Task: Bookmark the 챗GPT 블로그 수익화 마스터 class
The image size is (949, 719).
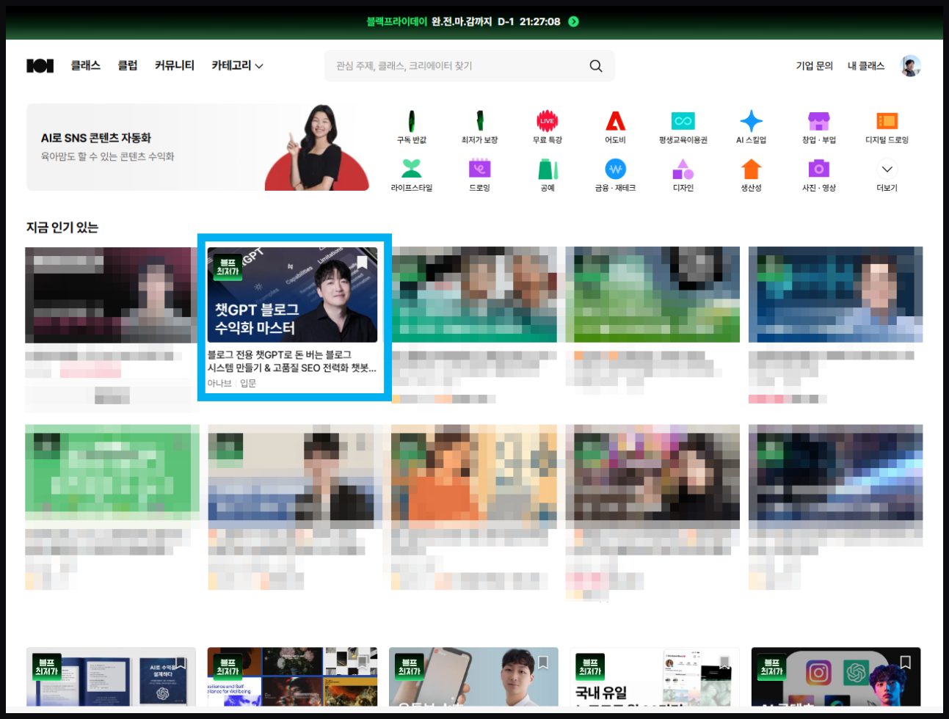Action: tap(362, 263)
